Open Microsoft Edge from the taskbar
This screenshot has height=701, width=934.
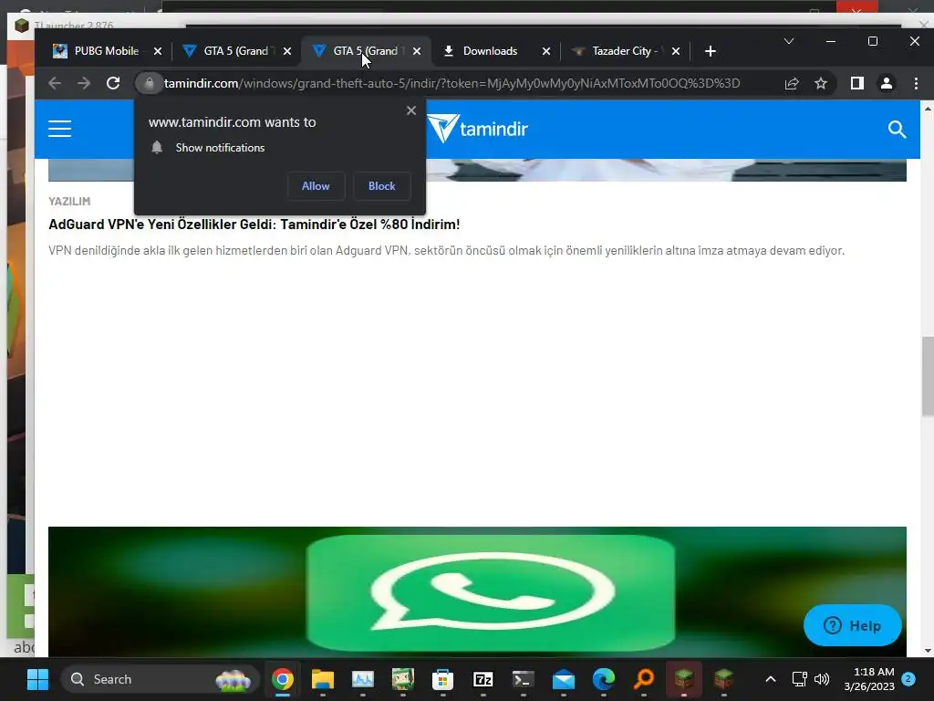point(604,679)
